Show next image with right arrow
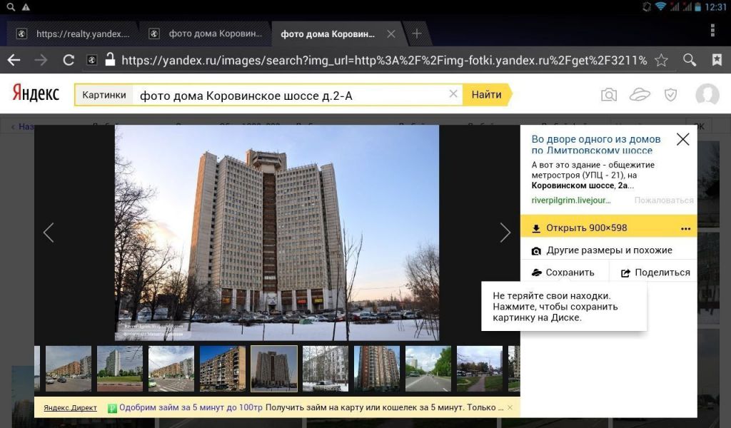This screenshot has width=731, height=428. (x=505, y=233)
